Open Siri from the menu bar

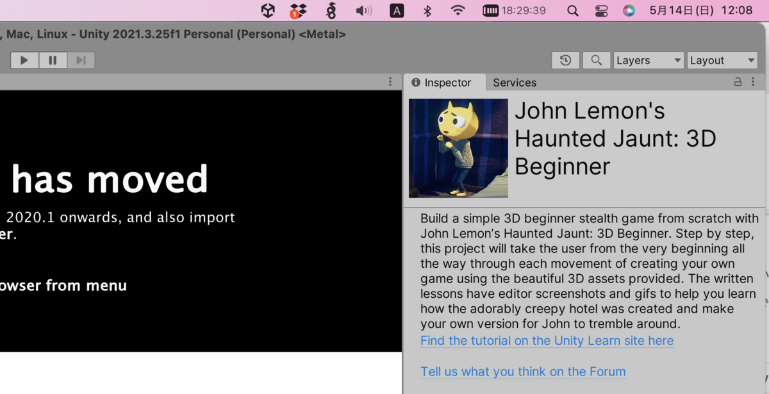coord(629,10)
